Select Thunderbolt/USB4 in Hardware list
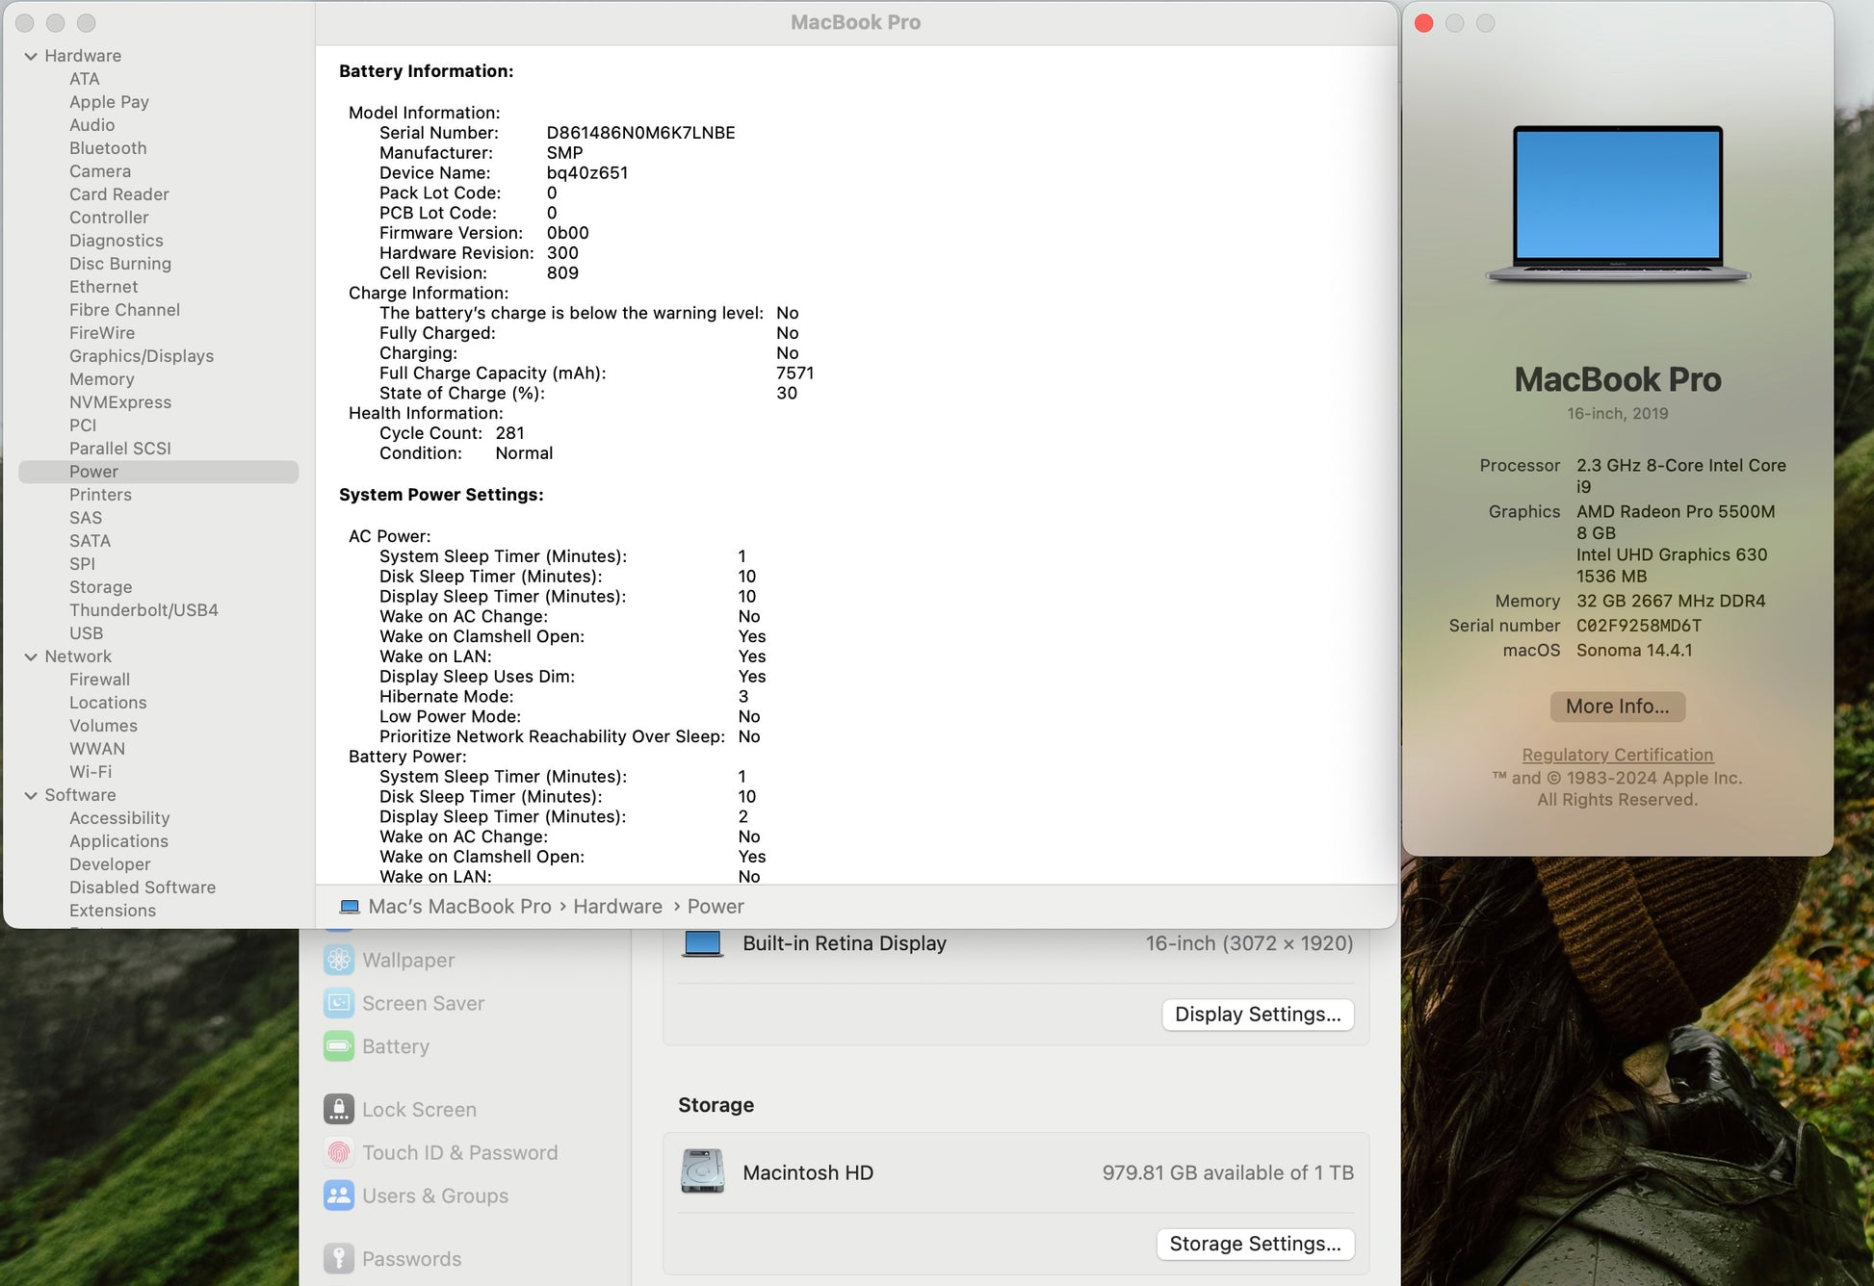This screenshot has width=1874, height=1286. point(143,610)
